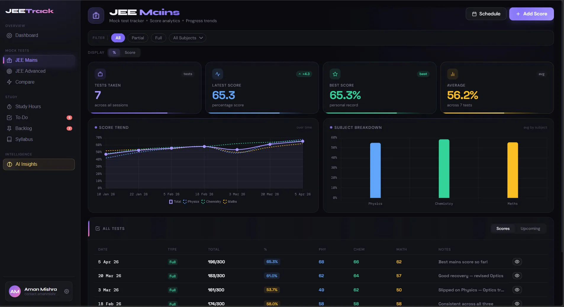
Task: Switch to the Upcoming tab
Action: pyautogui.click(x=530, y=229)
